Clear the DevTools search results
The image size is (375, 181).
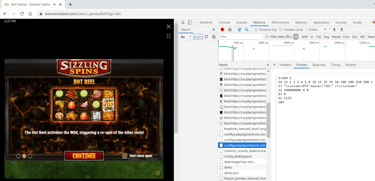tap(214, 37)
